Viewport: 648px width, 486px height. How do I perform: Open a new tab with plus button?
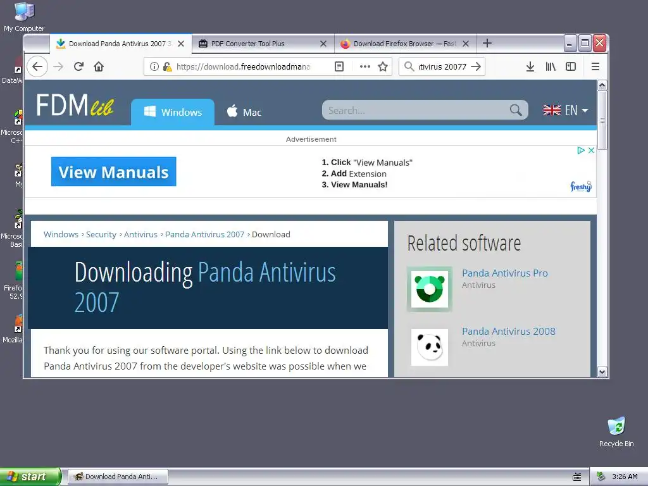click(487, 44)
